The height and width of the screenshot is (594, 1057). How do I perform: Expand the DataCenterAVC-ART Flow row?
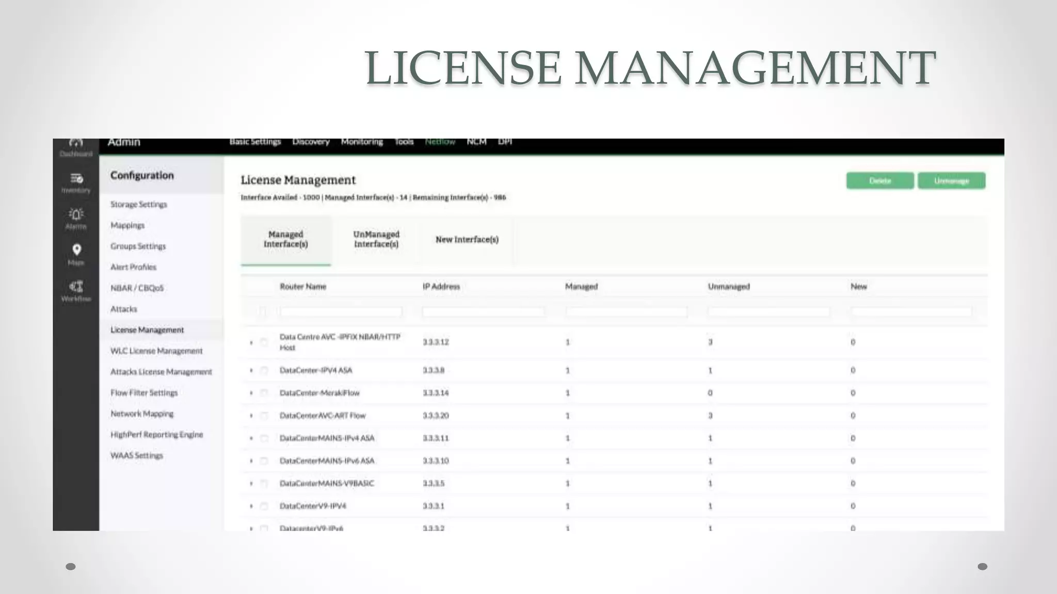(251, 416)
